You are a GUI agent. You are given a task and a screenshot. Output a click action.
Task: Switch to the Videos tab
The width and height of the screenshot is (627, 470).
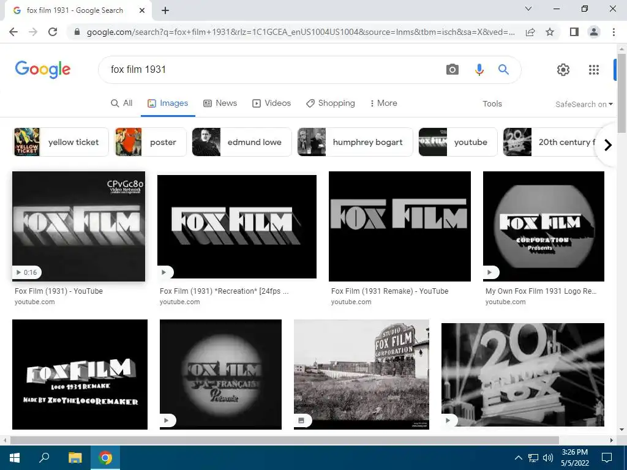[271, 103]
